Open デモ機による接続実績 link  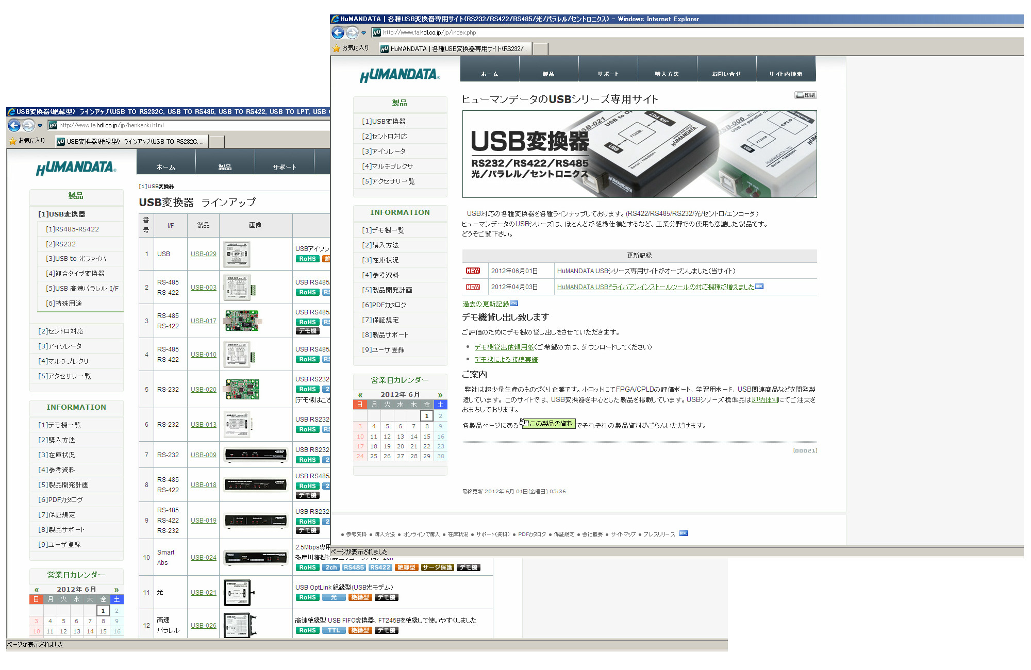[506, 360]
